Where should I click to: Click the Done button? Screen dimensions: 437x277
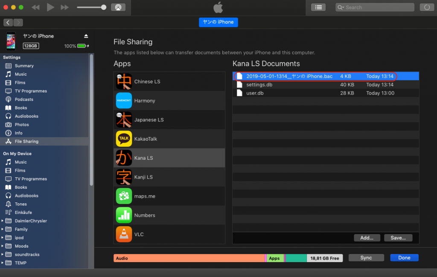[x=404, y=257]
